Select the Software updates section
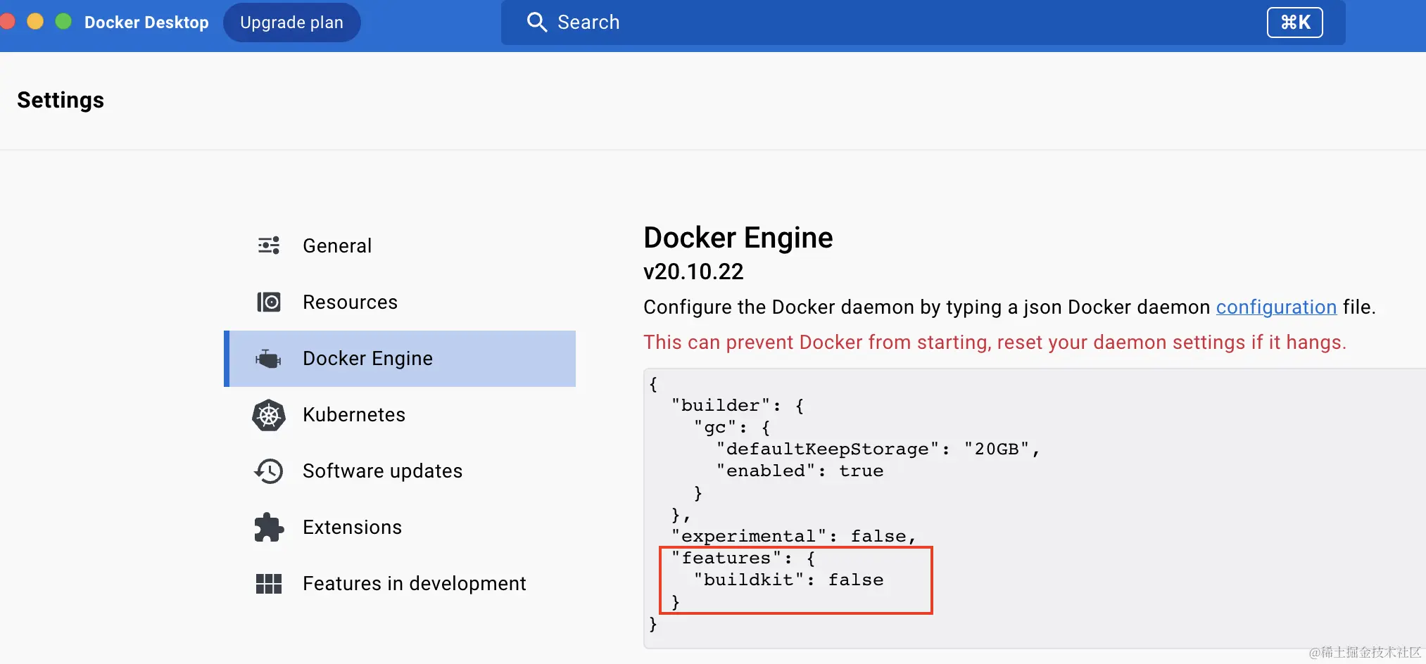The height and width of the screenshot is (664, 1426). click(382, 471)
